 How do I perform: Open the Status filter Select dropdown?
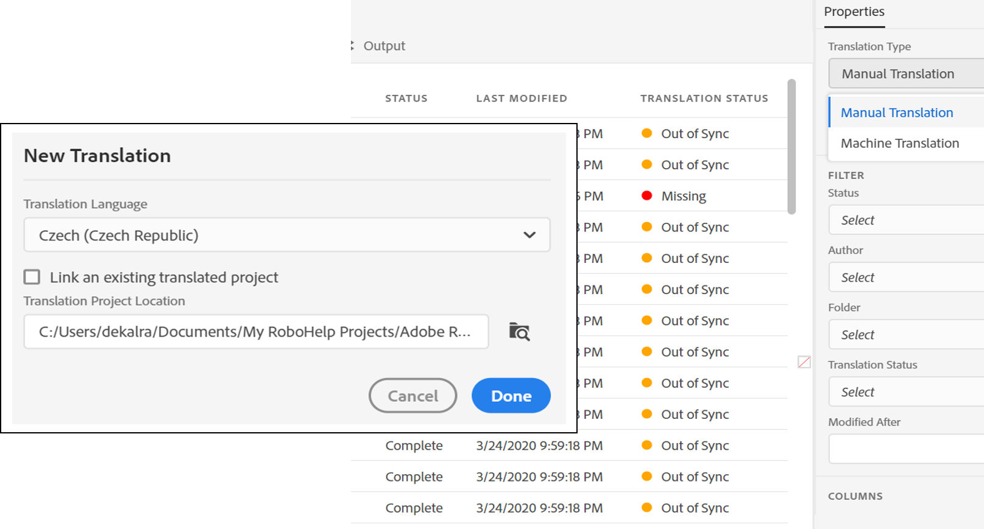[905, 220]
